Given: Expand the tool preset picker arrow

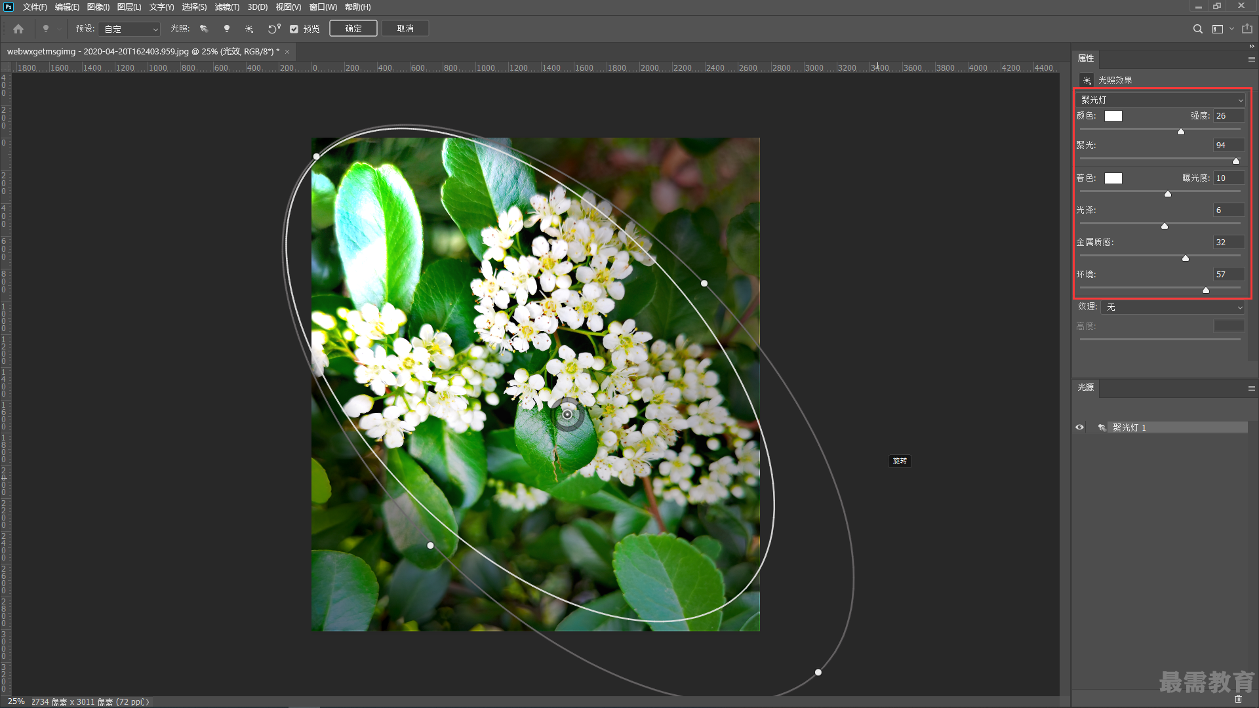Looking at the screenshot, I should click(59, 29).
